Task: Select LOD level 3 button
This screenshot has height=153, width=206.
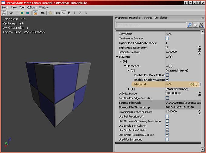Action: pos(86,13)
